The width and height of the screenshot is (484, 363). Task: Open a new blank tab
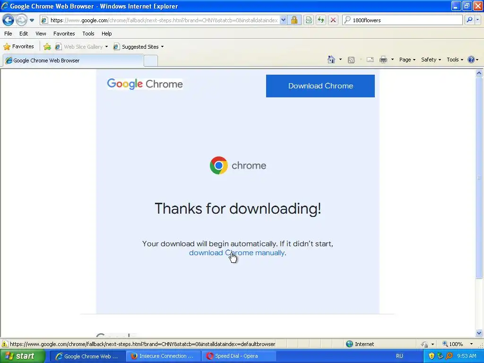tap(151, 60)
